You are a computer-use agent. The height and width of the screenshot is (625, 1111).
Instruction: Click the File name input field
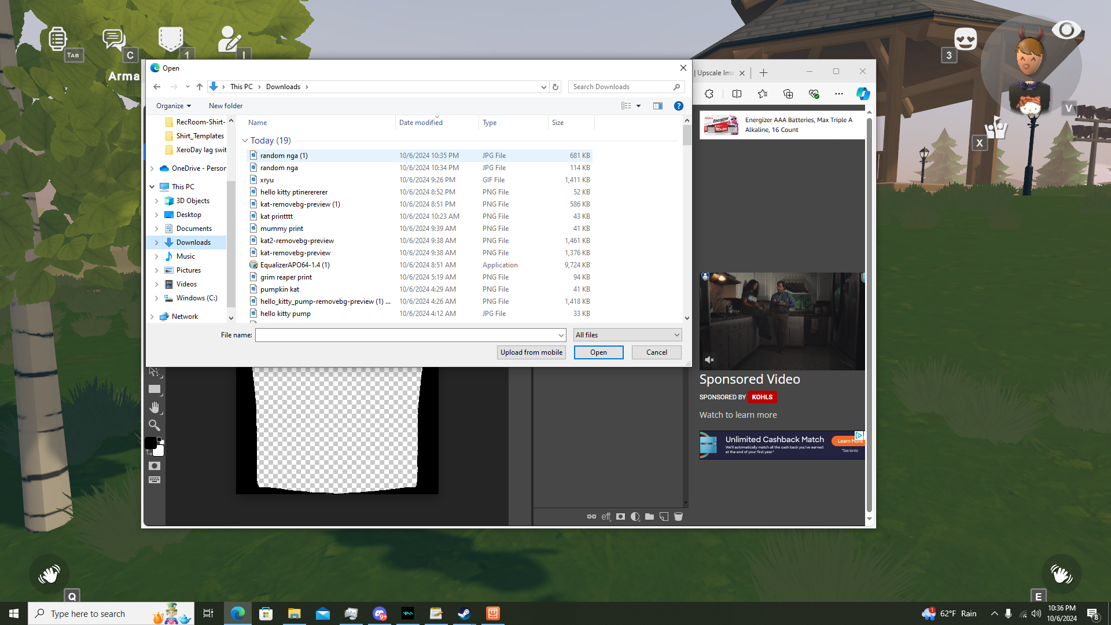pos(407,335)
